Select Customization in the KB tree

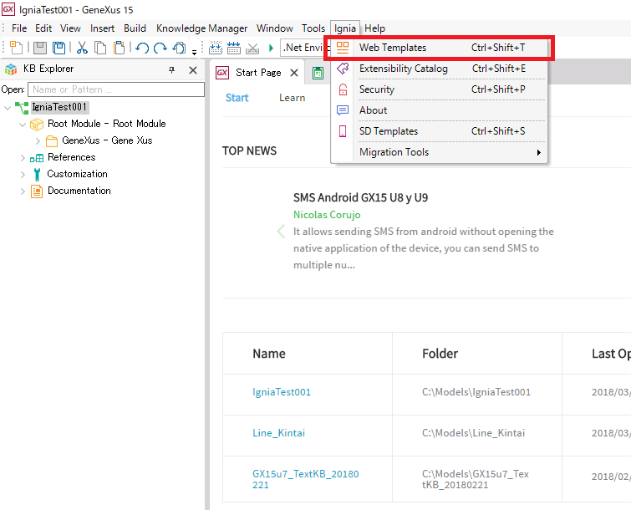point(77,174)
